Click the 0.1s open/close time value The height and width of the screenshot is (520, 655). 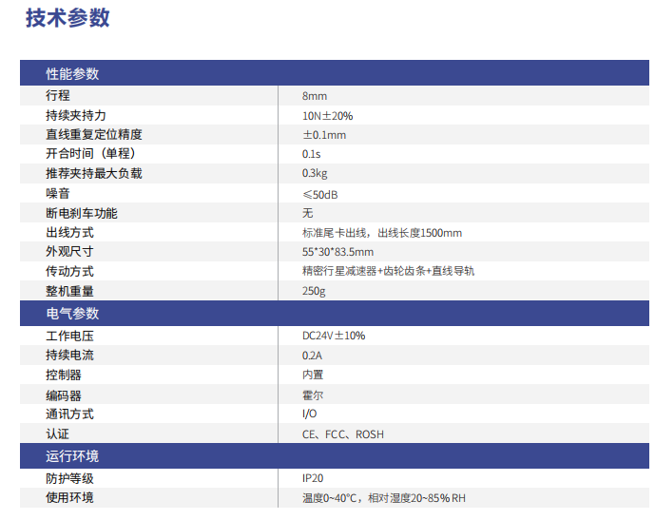[x=312, y=154]
